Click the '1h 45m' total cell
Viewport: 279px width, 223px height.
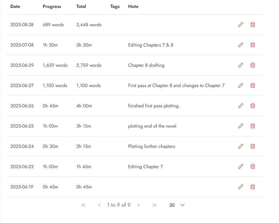coord(84,167)
